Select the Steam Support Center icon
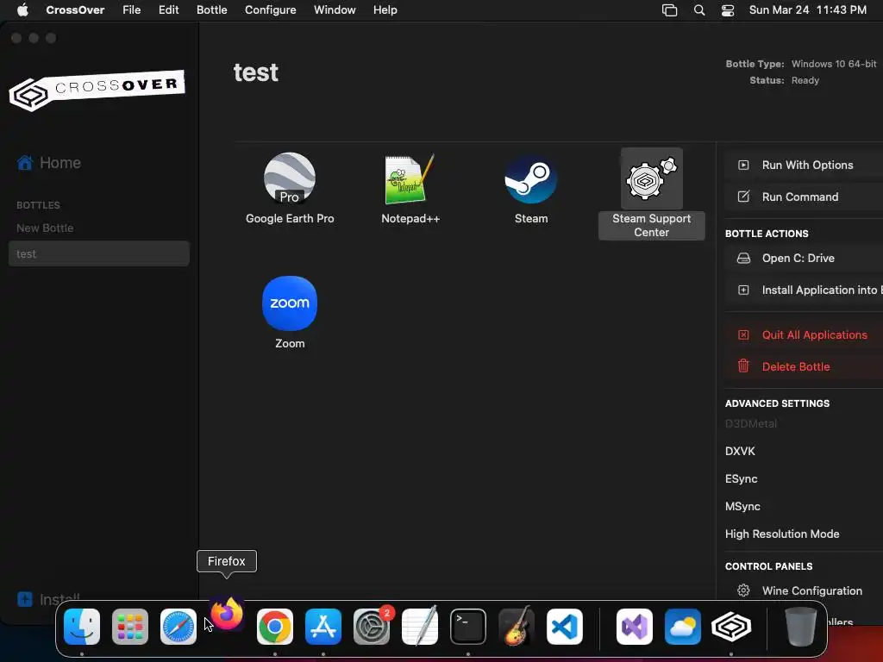Viewport: 883px width, 662px height. tap(652, 179)
